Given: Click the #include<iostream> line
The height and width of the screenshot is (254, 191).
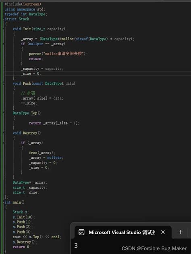Looking at the screenshot, I should point(23,4).
